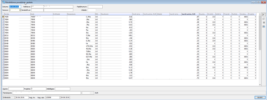Toggle the check mark of the 46.6ha row
This screenshot has width=267, height=100.
tap(3, 49)
